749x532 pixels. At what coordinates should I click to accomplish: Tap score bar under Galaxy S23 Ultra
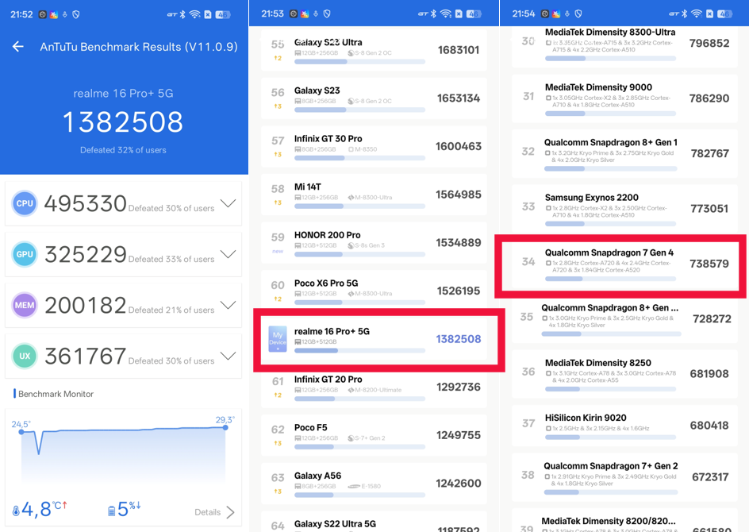pos(359,62)
